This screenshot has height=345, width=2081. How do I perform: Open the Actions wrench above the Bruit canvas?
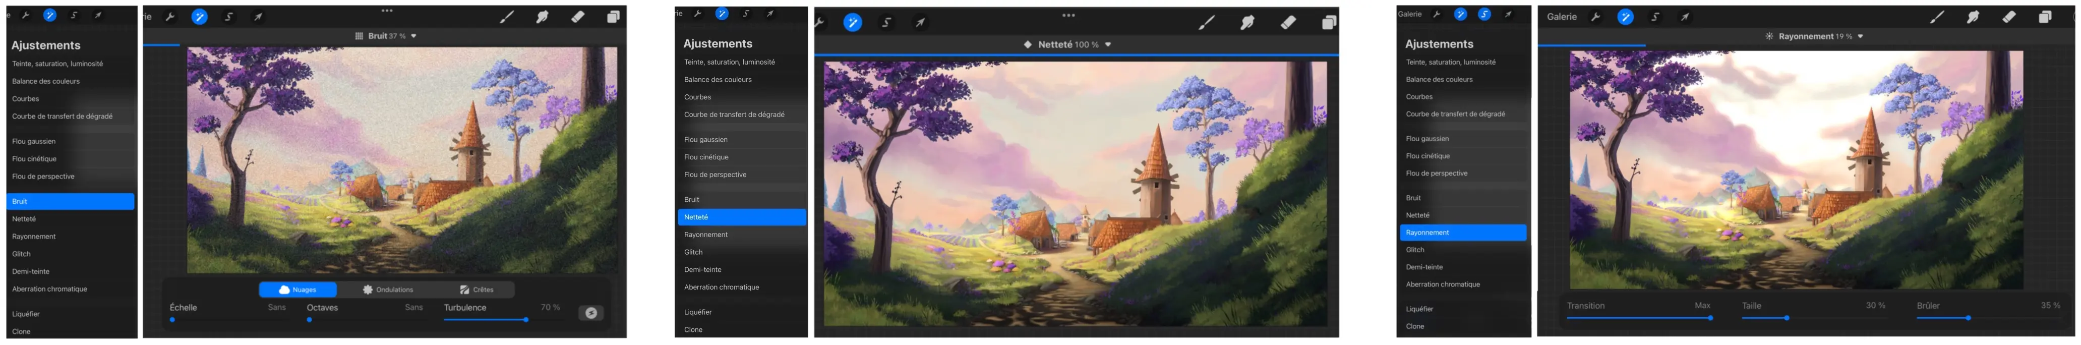pos(170,17)
